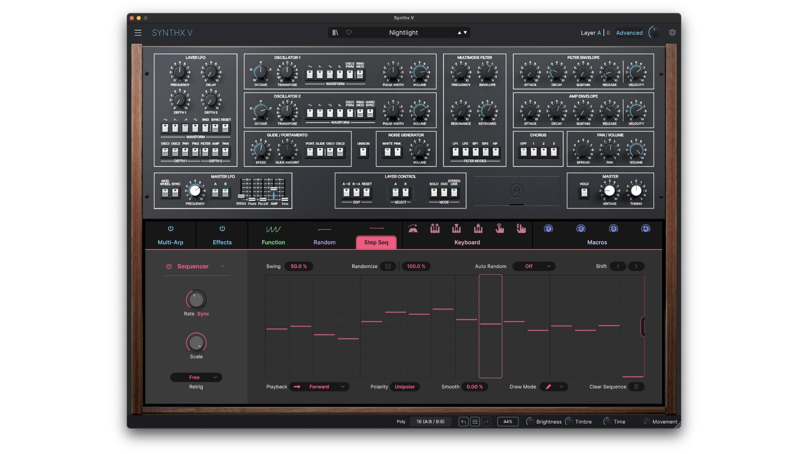This screenshot has width=808, height=454.
Task: Turn Chorus Off switch
Action: (524, 152)
